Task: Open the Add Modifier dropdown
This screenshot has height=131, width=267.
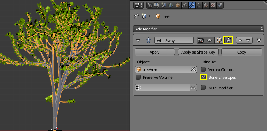Action: point(198,29)
